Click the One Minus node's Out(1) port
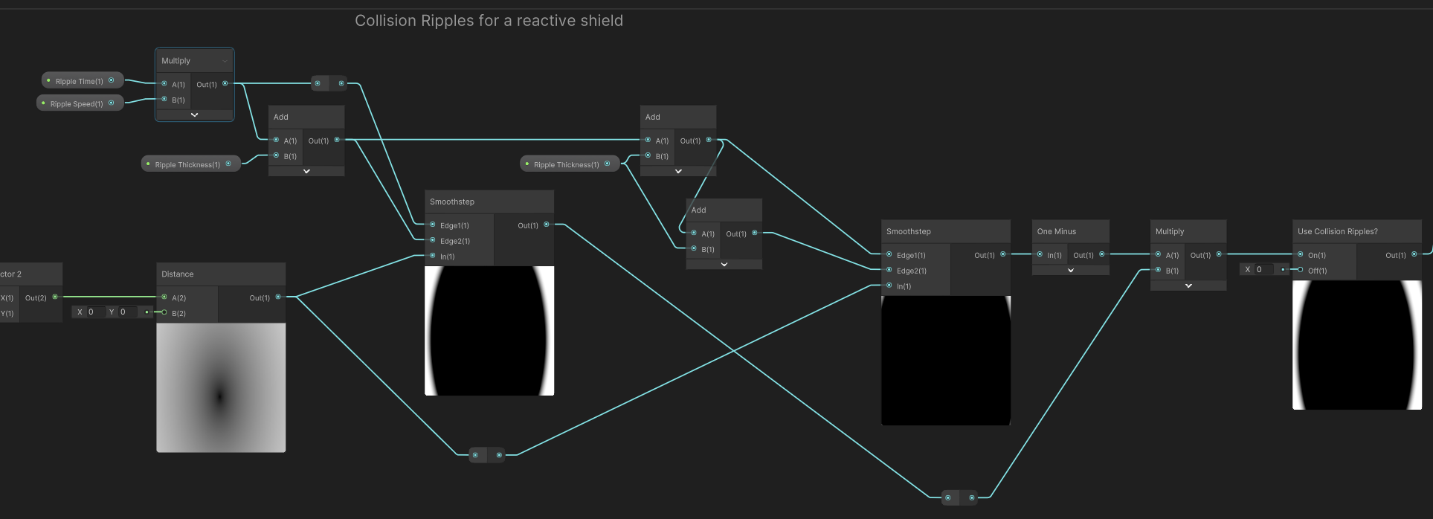The image size is (1433, 519). 1101,254
